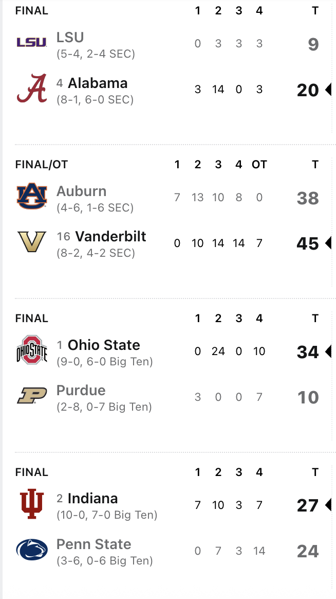Click the LSU team name

coord(70,37)
